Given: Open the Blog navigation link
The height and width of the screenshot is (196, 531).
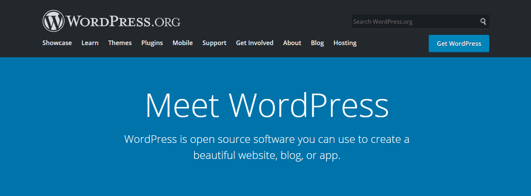Looking at the screenshot, I should 317,43.
